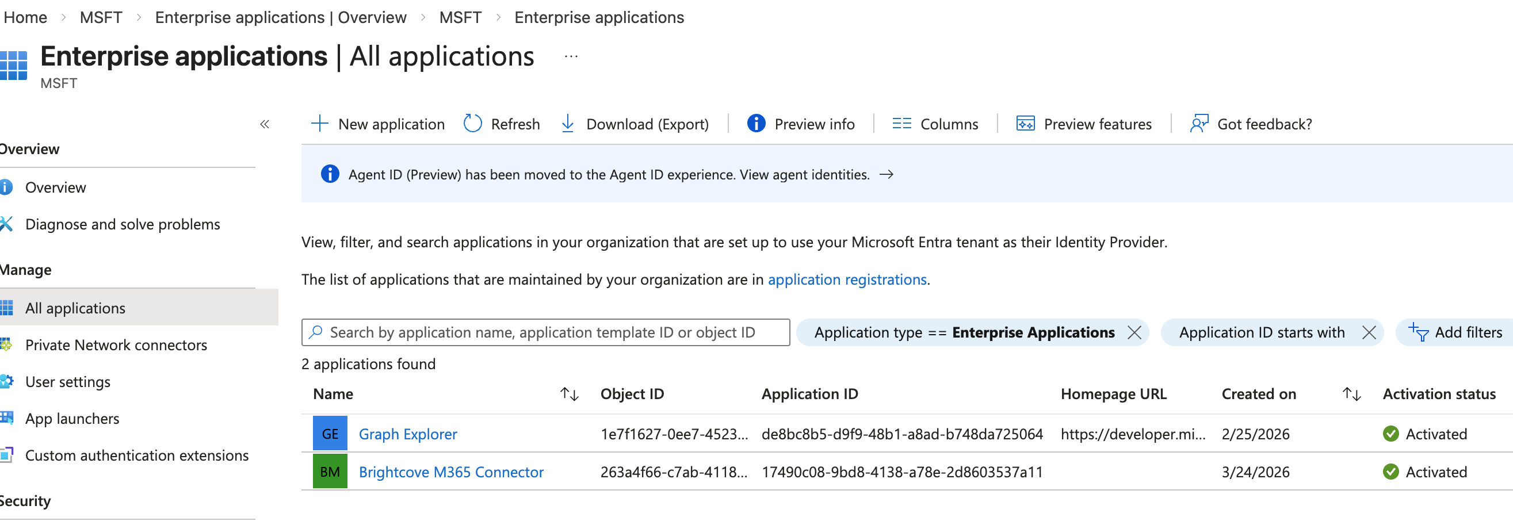
Task: Open the application registrations link
Action: (x=847, y=279)
